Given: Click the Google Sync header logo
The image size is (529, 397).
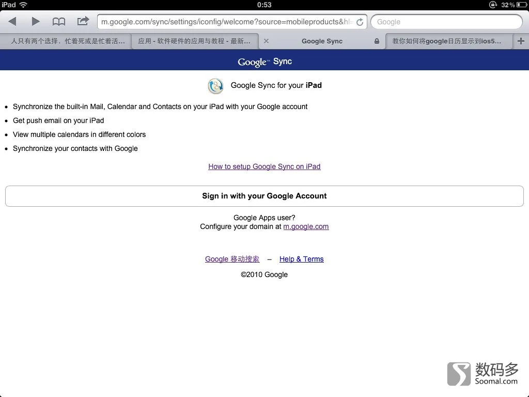Looking at the screenshot, I should tap(264, 62).
